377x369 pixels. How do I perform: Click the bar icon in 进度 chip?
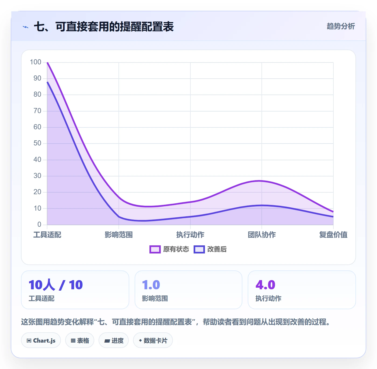[x=107, y=341]
